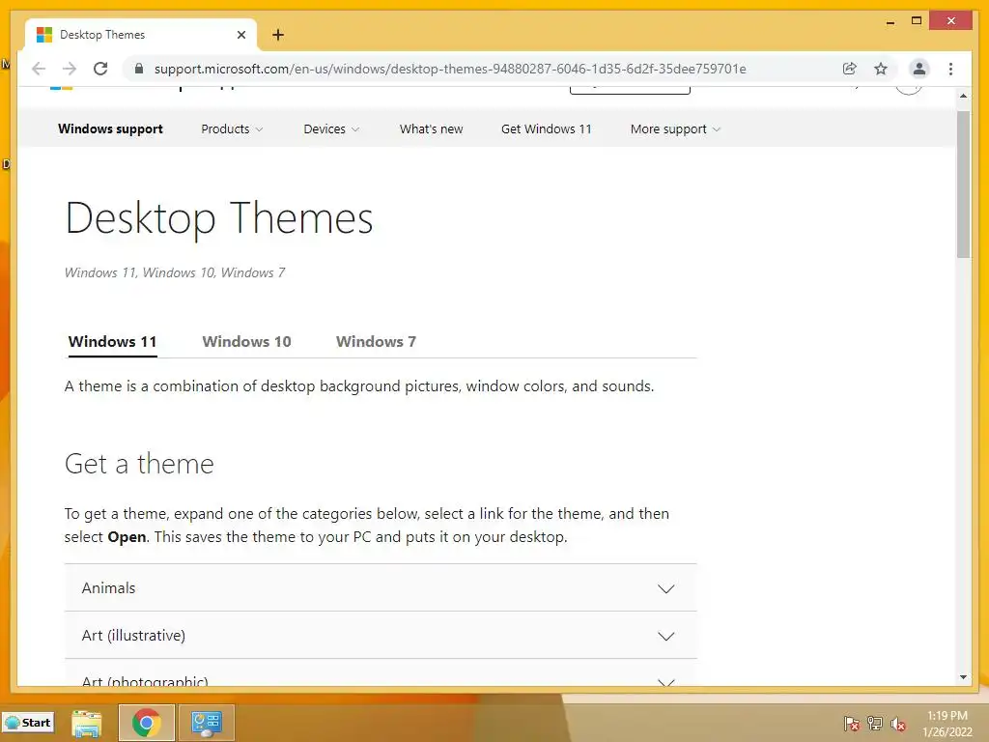
Task: Click the Art (illustrative) row chevron
Action: tap(666, 636)
